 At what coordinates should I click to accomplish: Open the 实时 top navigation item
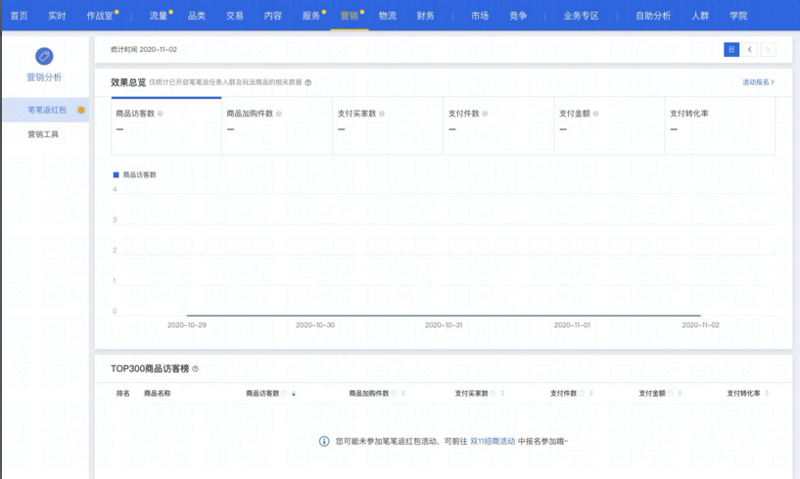coord(57,16)
